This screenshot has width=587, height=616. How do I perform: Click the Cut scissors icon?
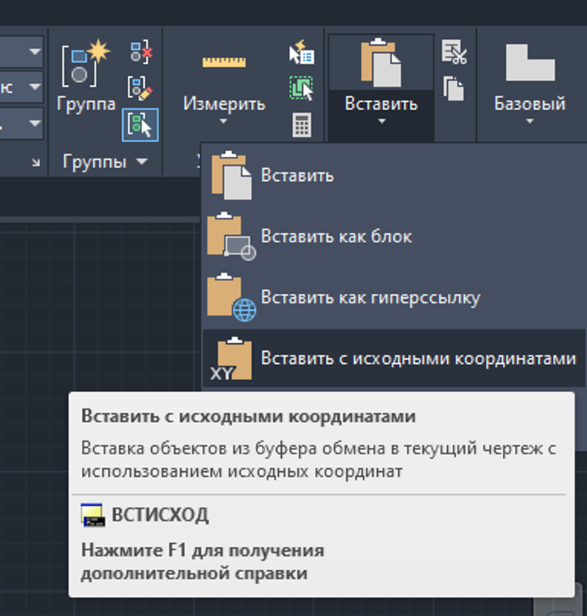point(454,52)
